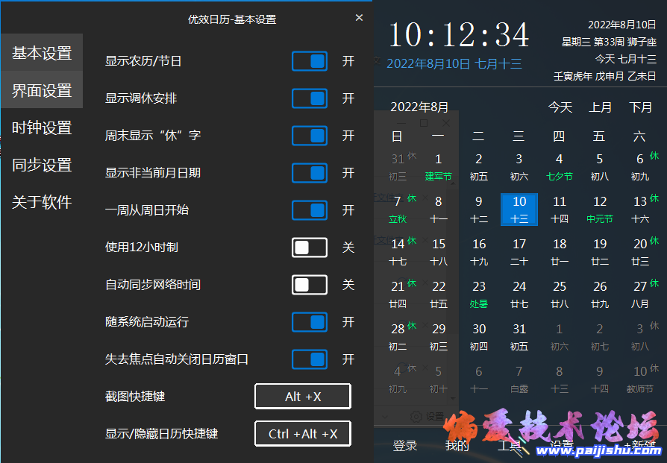Open the 工具 (Tools) icon at the bottom
Image resolution: width=667 pixels, height=463 pixels.
coord(510,445)
